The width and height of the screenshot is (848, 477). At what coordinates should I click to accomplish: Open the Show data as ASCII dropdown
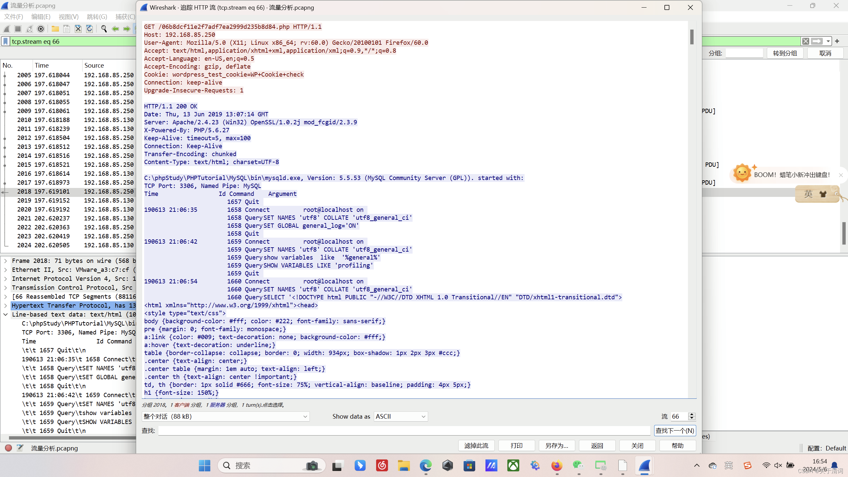click(x=401, y=416)
